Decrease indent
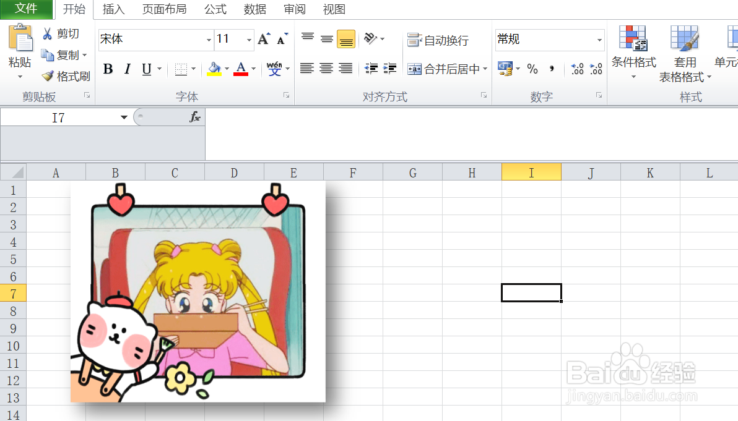This screenshot has width=738, height=421. point(371,69)
